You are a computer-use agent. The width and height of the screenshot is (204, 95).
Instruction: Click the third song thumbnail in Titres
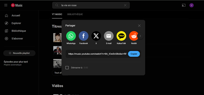[57, 64]
